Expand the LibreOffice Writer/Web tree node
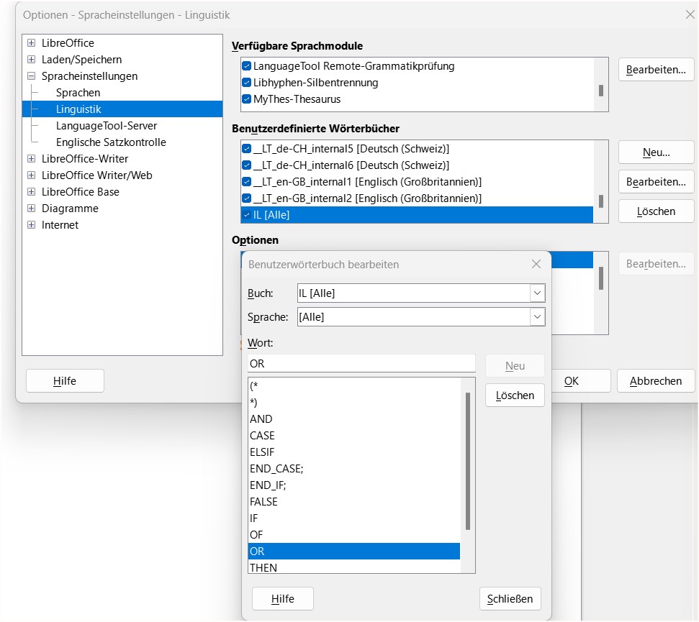The image size is (699, 622). (x=31, y=175)
